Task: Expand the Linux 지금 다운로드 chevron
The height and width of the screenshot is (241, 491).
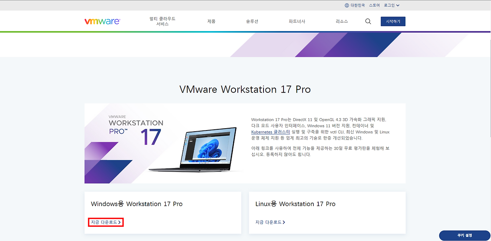Action: [x=285, y=222]
